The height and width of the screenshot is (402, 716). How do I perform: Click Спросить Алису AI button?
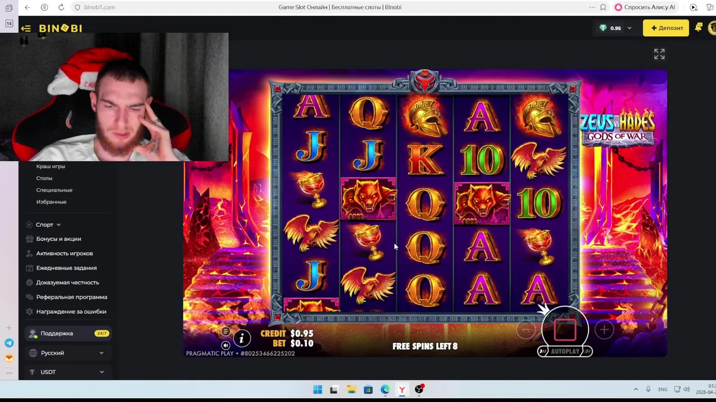[x=645, y=7]
